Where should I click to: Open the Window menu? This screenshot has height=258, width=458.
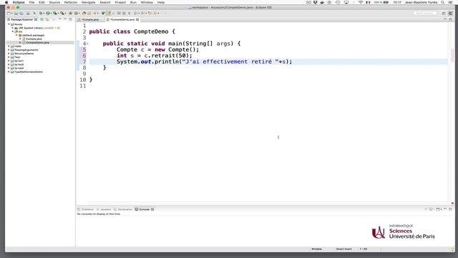click(147, 2)
